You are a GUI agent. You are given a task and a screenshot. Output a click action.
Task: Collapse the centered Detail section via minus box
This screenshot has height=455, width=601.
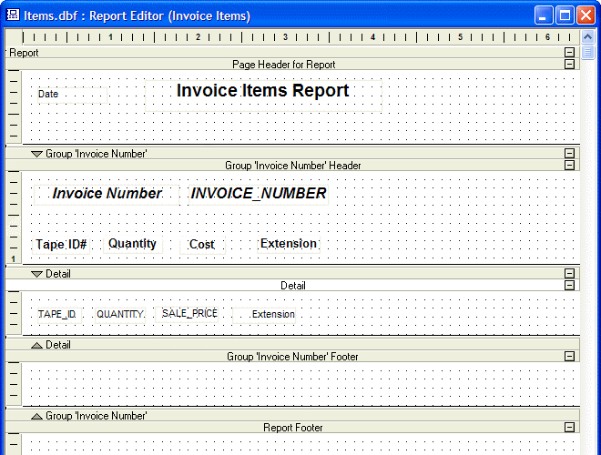pyautogui.click(x=569, y=285)
